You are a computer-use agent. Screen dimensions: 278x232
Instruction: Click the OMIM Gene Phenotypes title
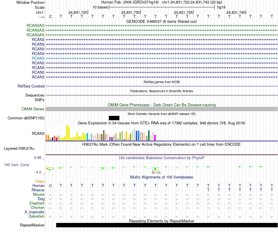pyautogui.click(x=162, y=105)
